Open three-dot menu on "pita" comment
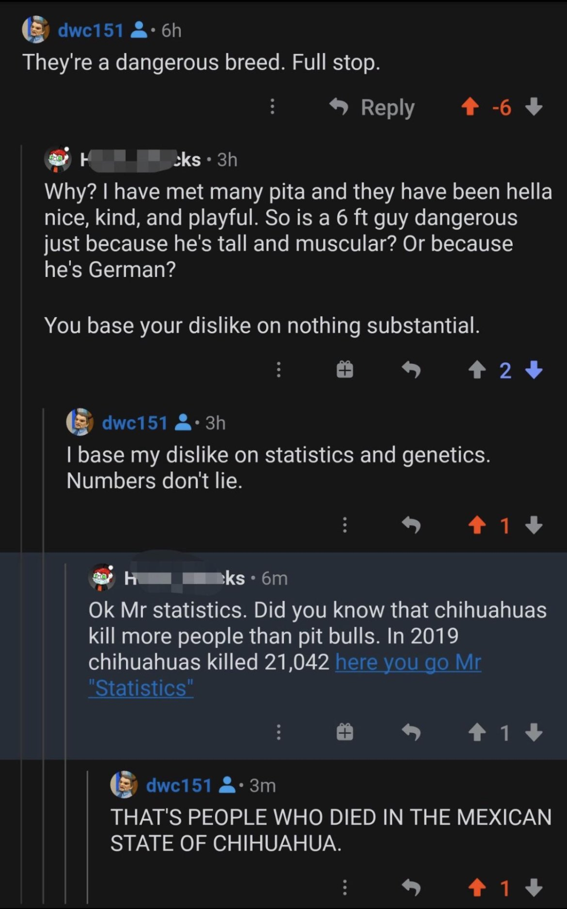The image size is (567, 909). tap(279, 370)
